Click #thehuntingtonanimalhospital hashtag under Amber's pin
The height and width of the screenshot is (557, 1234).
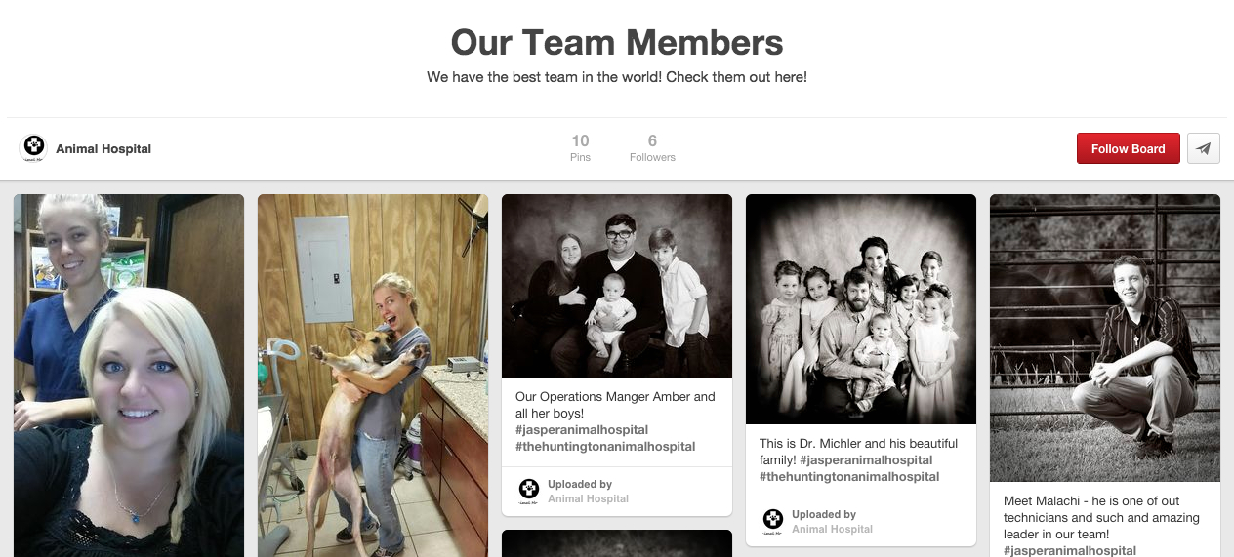pyautogui.click(x=605, y=446)
